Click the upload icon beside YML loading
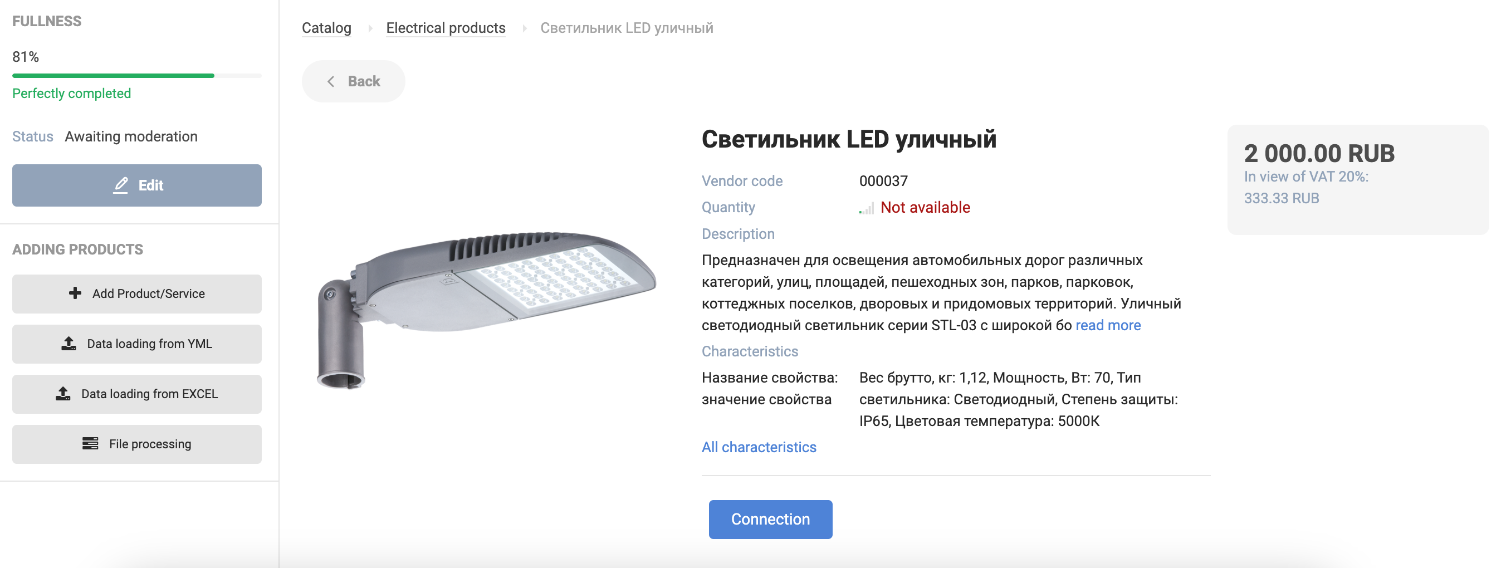This screenshot has width=1506, height=568. 69,344
